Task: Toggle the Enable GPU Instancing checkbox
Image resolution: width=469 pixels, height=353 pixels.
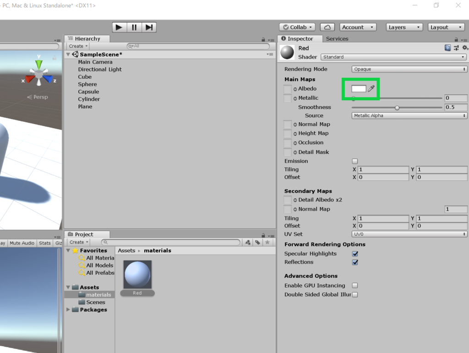Action: (354, 286)
